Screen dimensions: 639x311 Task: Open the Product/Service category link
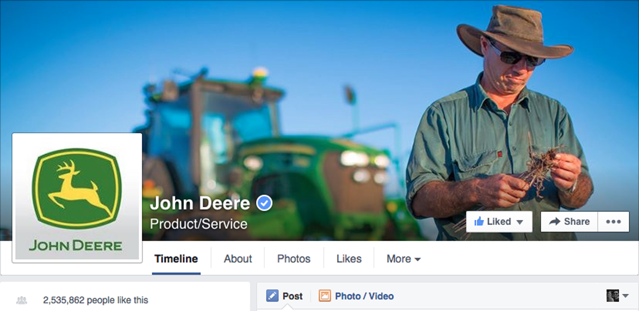click(198, 224)
